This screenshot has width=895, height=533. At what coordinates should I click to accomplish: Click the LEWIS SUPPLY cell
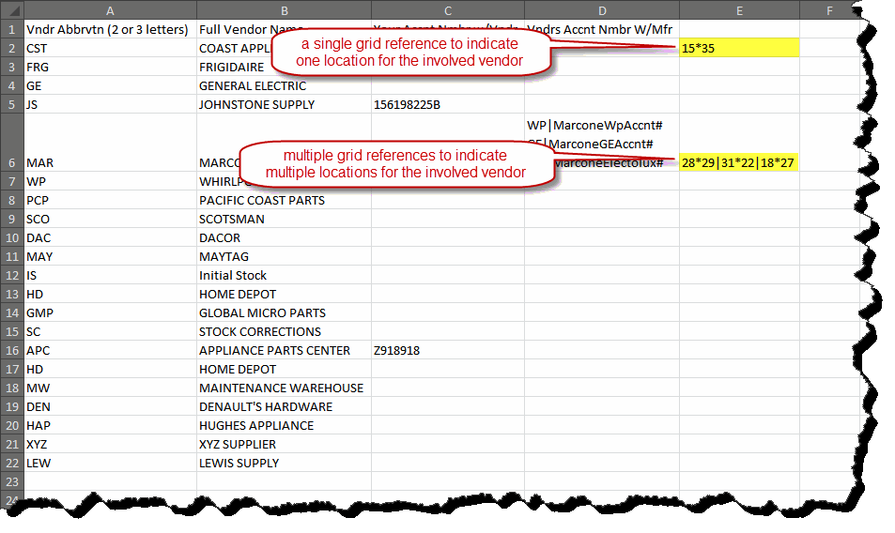[x=284, y=463]
